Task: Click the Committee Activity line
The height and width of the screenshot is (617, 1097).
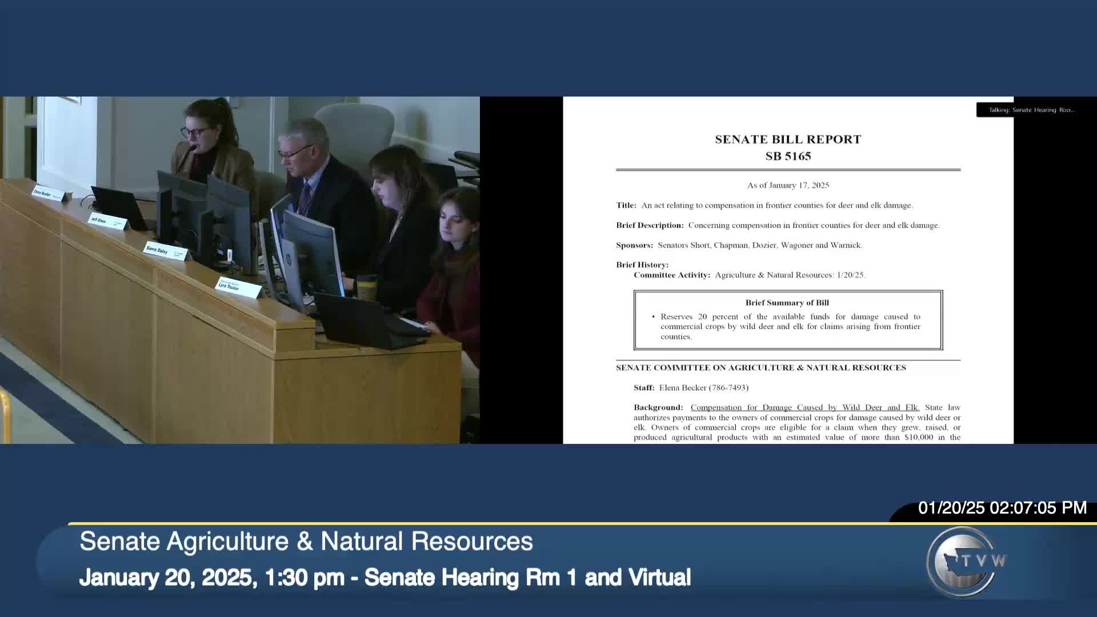Action: (749, 275)
